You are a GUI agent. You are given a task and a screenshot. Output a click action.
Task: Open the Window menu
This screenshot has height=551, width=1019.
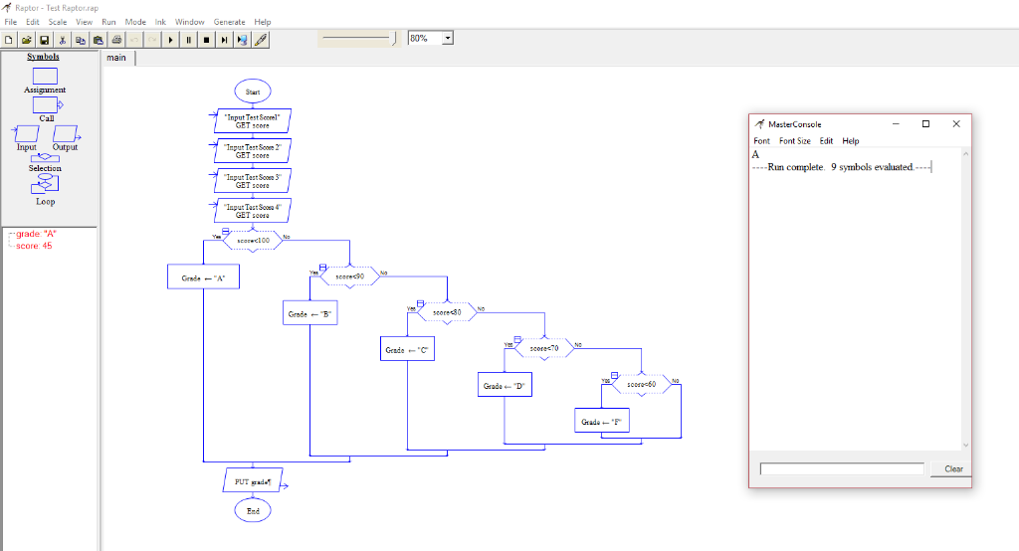click(189, 22)
